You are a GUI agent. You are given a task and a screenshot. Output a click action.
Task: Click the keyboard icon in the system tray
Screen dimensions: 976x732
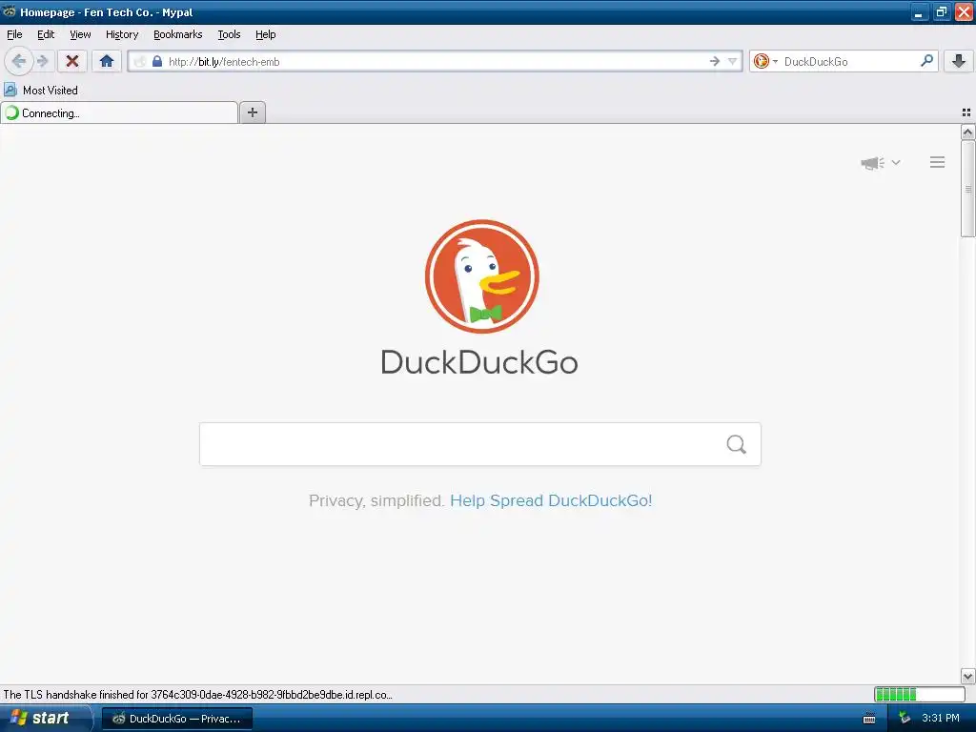(x=869, y=719)
